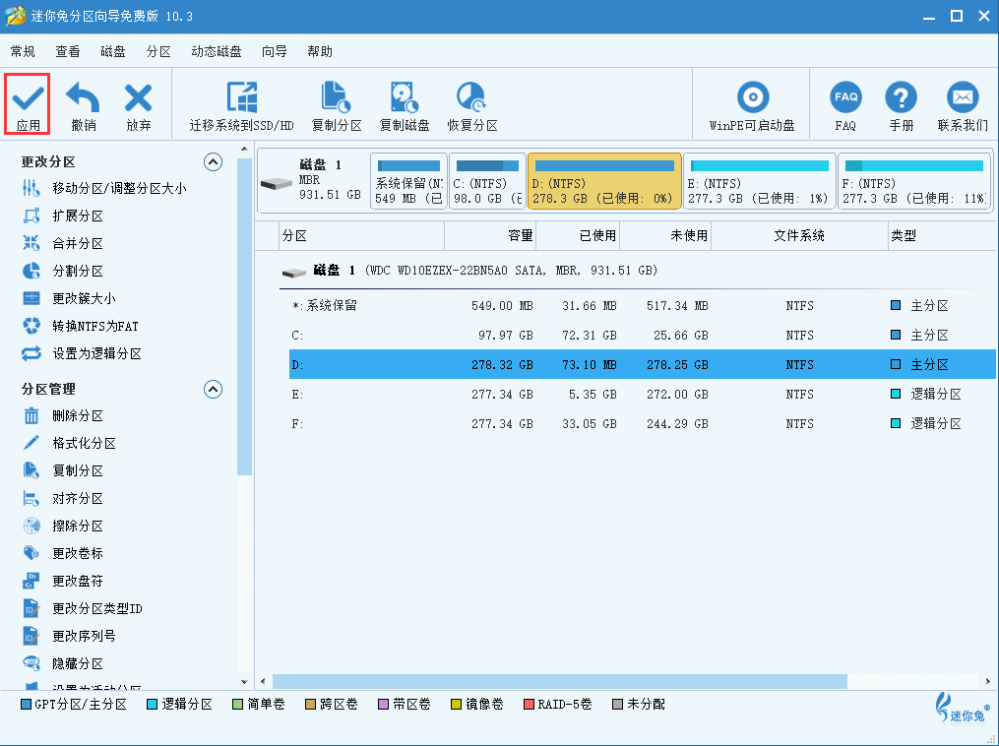Click the 复制磁盘 toolbar icon

[x=404, y=97]
